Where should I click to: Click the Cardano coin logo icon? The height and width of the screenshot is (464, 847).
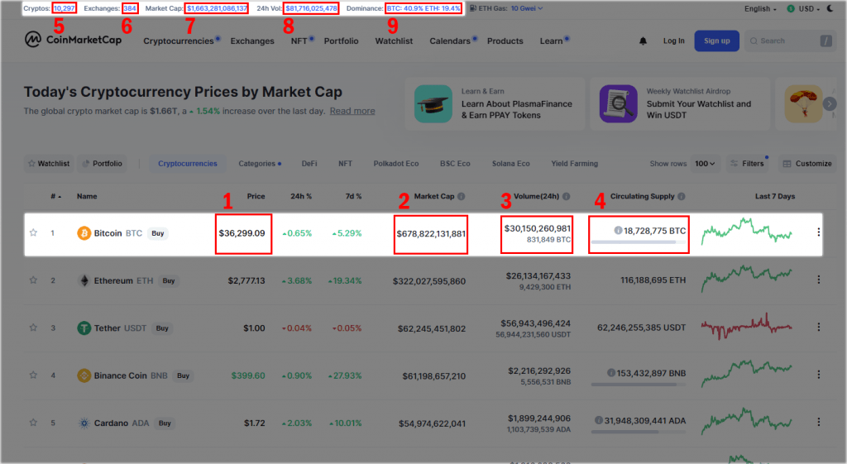[84, 423]
